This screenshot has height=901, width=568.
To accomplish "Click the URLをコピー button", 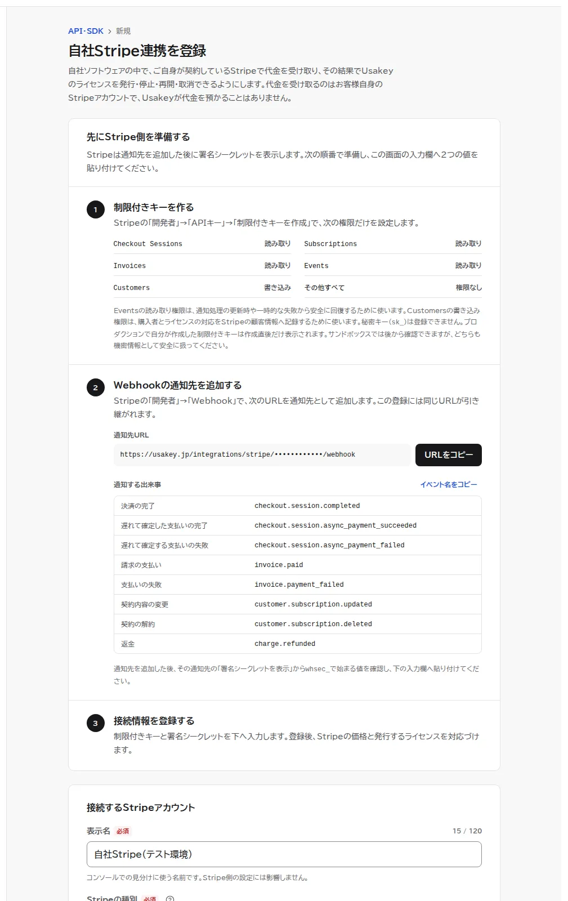I will click(x=449, y=455).
